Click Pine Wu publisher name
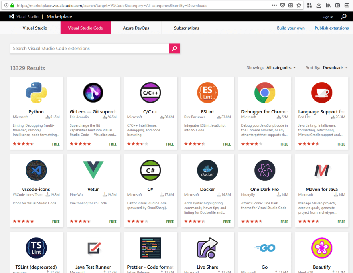 (x=76, y=195)
